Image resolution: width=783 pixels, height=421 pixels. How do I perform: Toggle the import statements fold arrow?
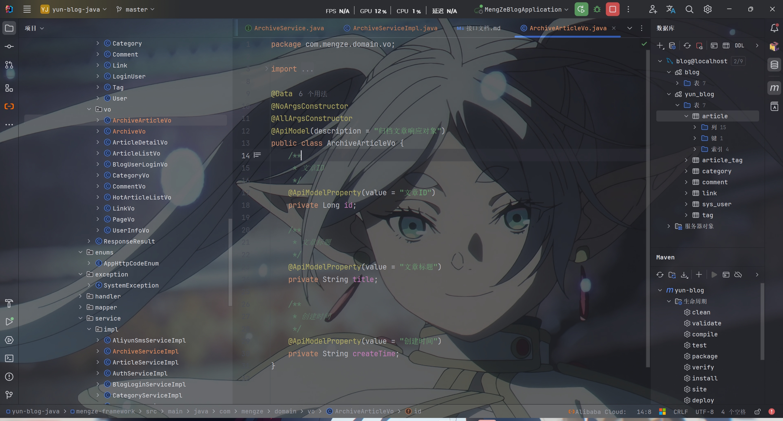tap(267, 69)
